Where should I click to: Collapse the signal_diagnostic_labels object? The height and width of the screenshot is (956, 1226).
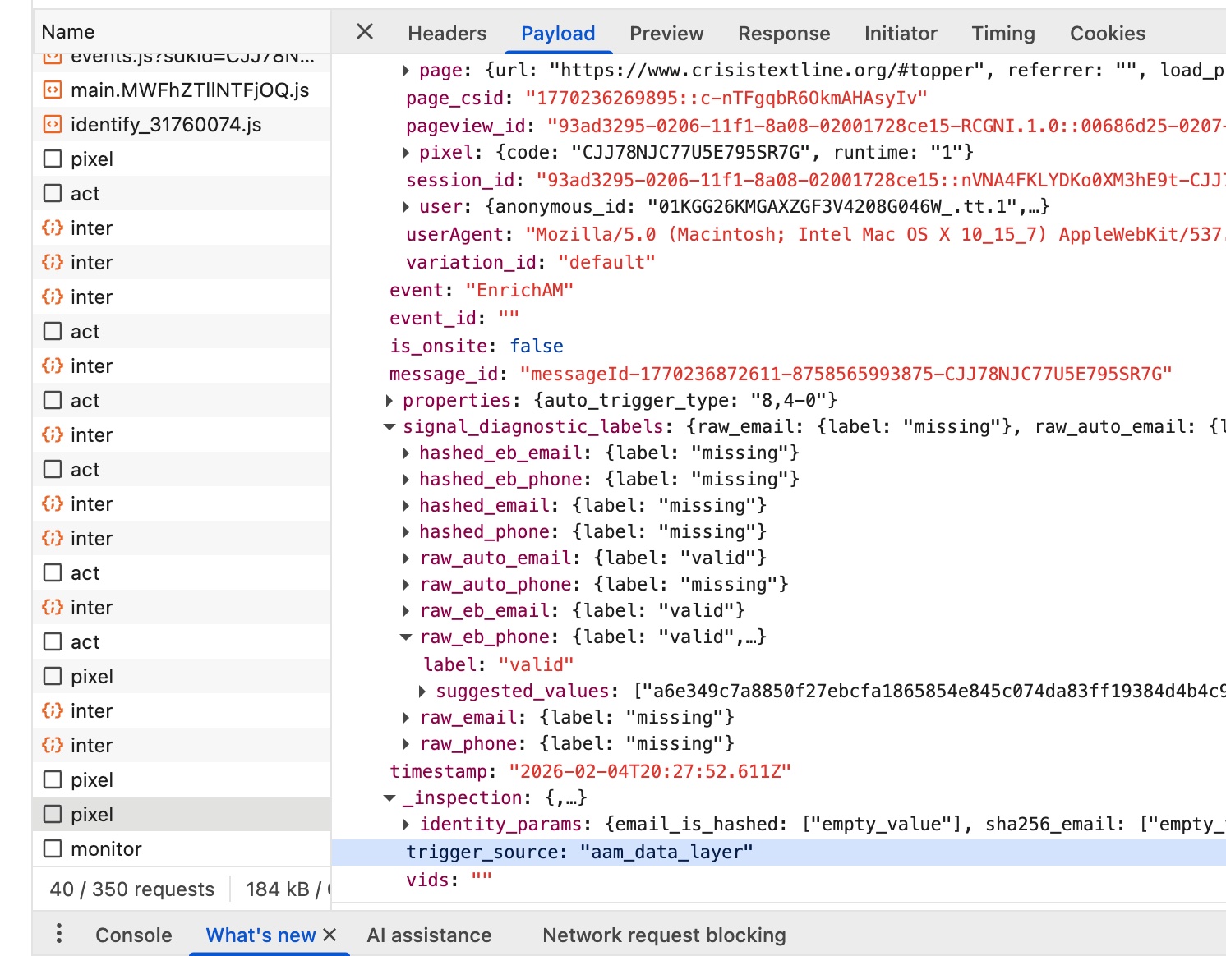tap(389, 426)
